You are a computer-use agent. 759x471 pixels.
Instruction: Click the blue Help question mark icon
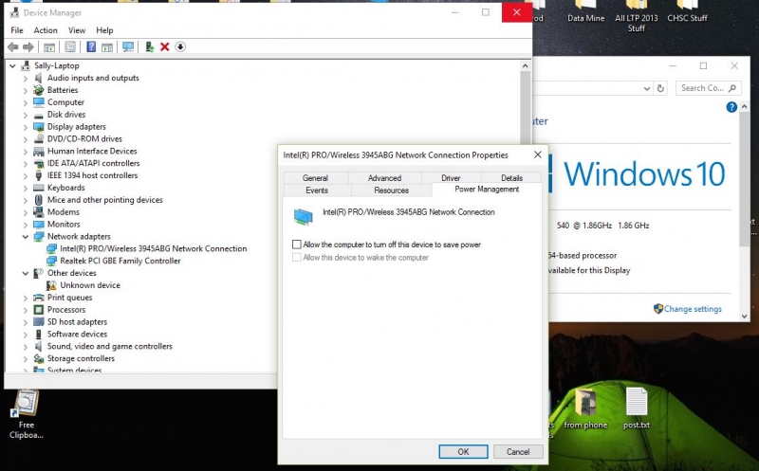pos(91,46)
